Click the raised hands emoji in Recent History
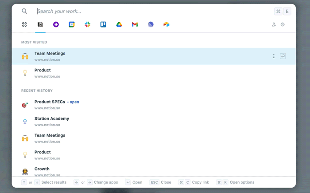310x193 pixels. pos(25,138)
